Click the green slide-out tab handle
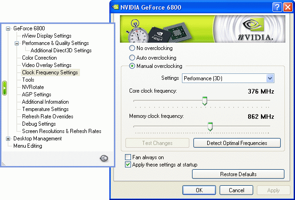 (4, 88)
